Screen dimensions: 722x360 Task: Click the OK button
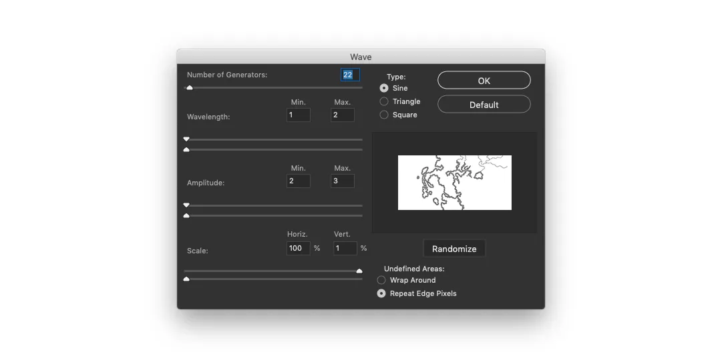[484, 81]
